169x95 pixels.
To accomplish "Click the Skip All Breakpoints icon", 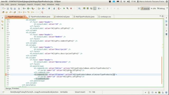I will [54, 8].
